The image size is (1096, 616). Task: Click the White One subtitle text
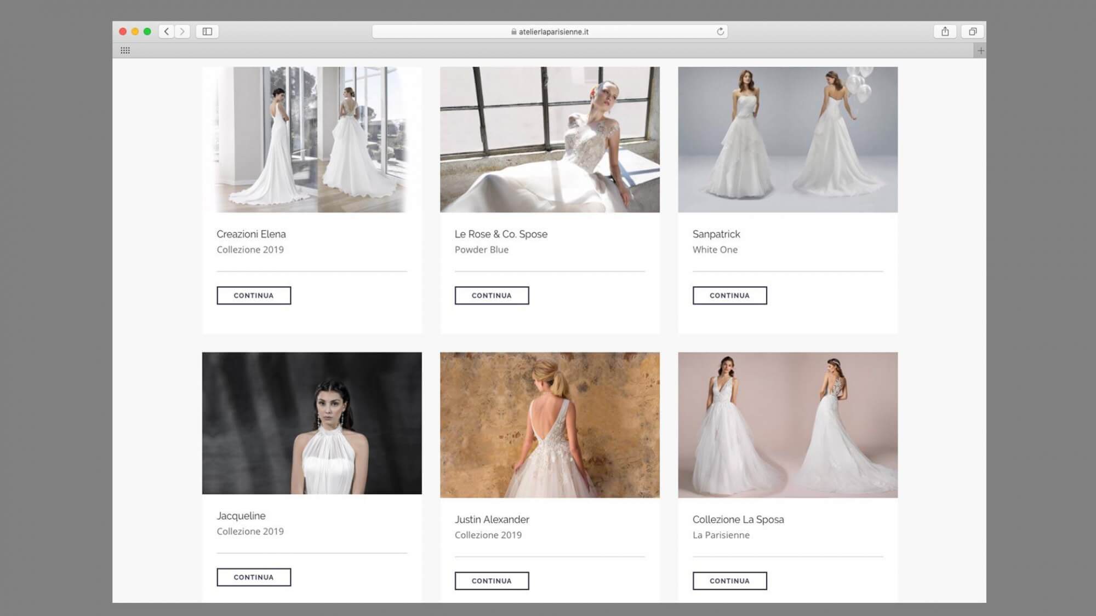pos(715,250)
